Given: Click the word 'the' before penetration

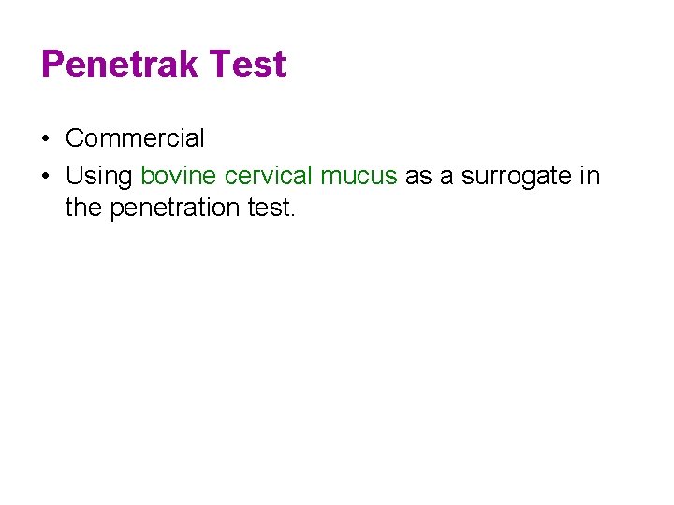Looking at the screenshot, I should [84, 208].
